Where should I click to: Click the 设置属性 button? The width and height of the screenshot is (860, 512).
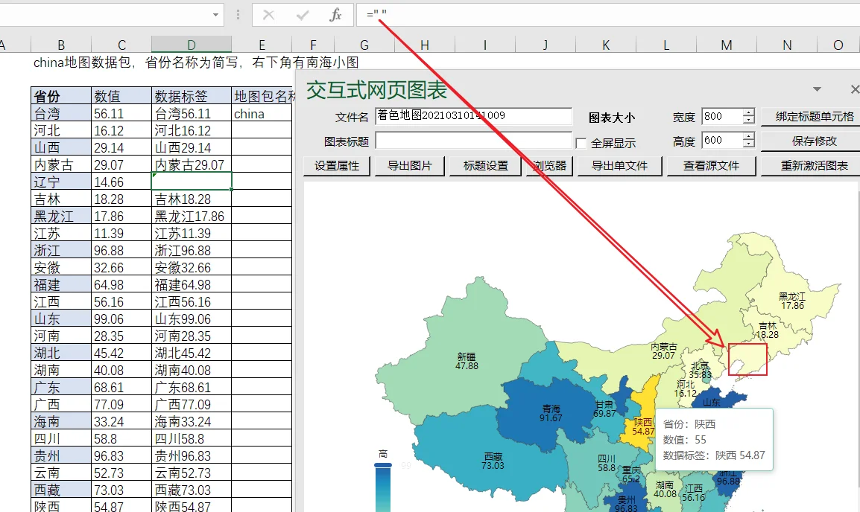click(337, 165)
